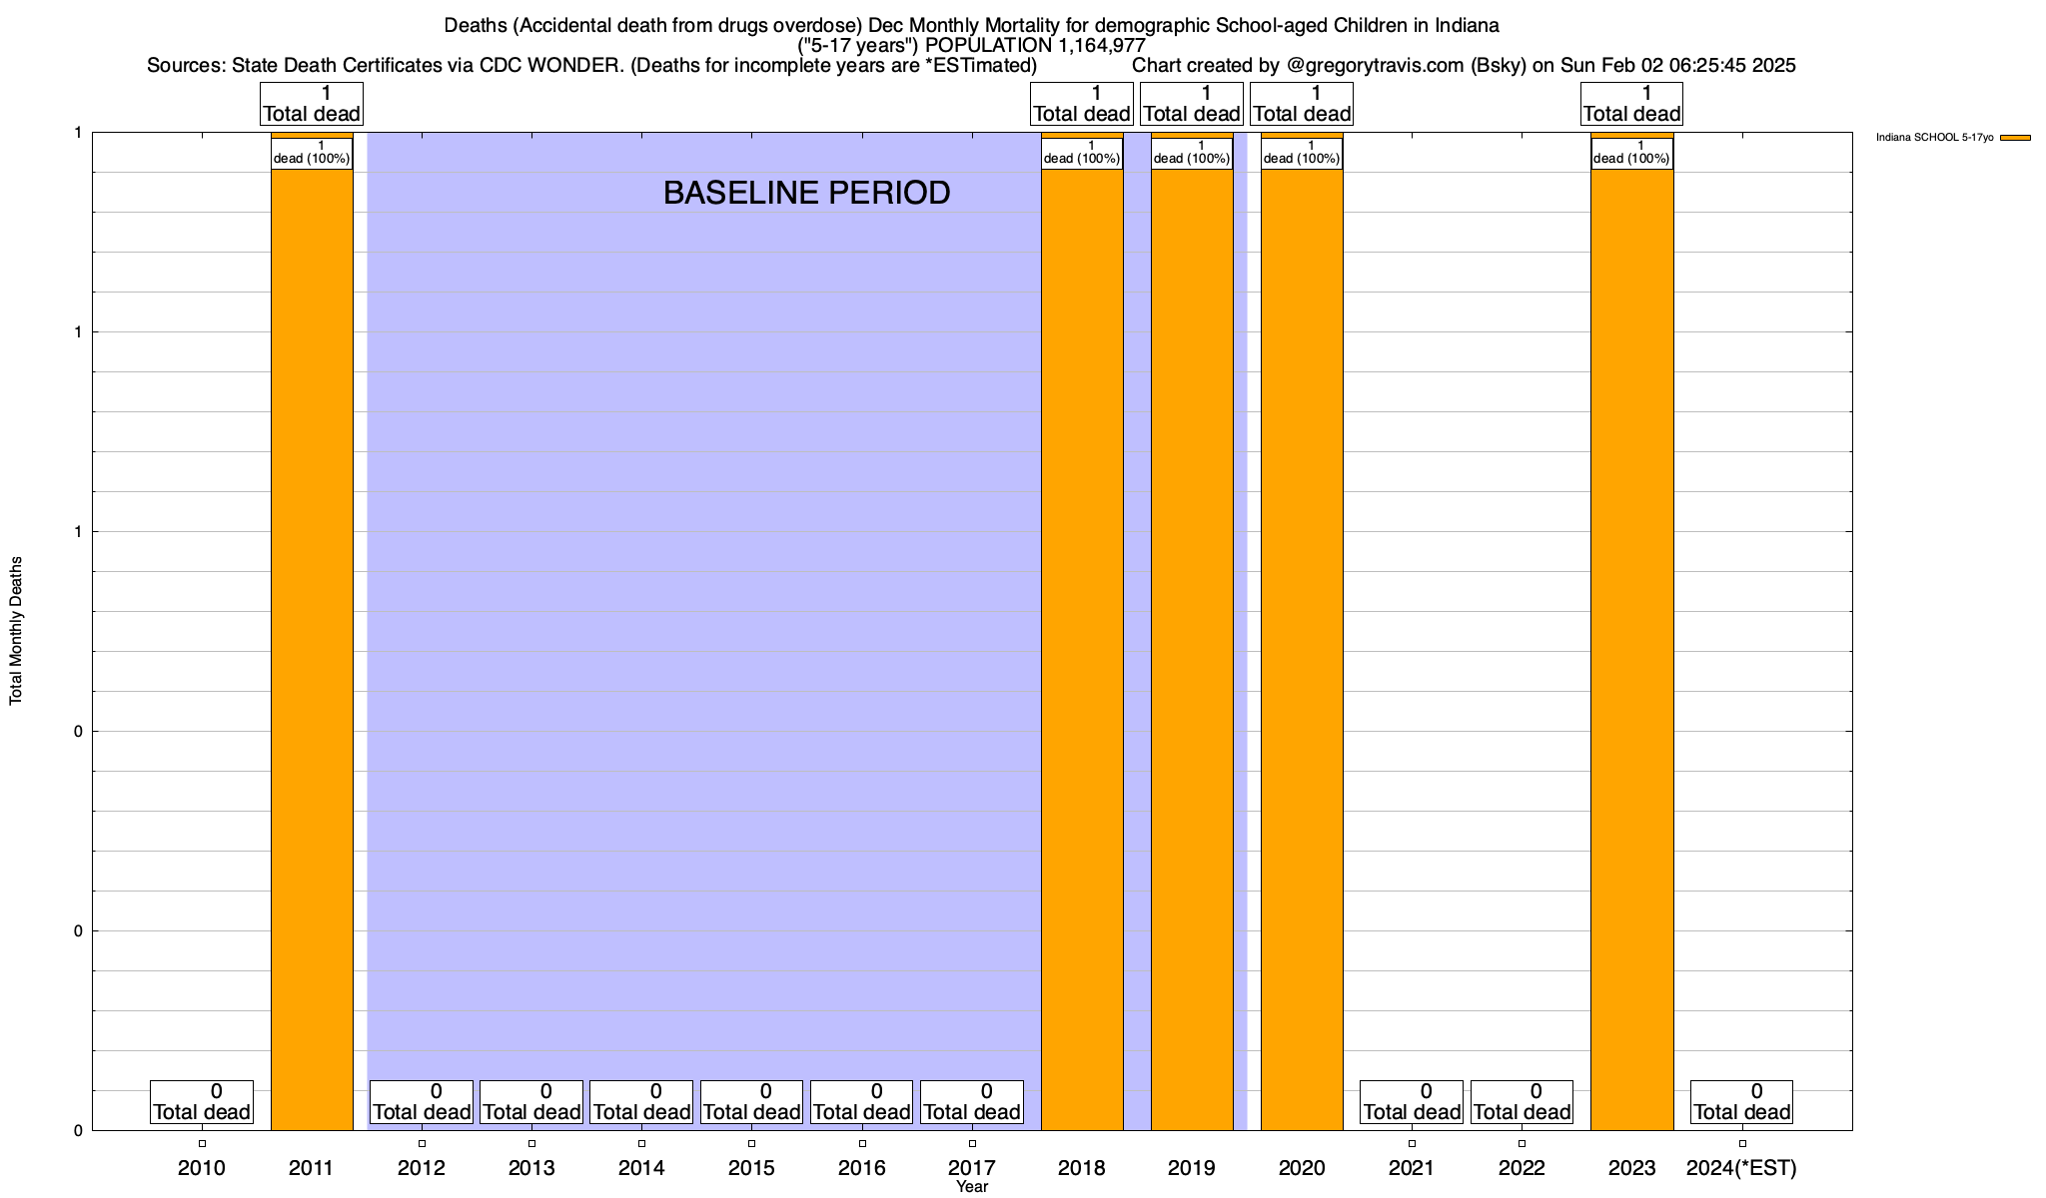Click the 2010 zero Total dead label
The width and height of the screenshot is (2046, 1198).
point(202,1102)
